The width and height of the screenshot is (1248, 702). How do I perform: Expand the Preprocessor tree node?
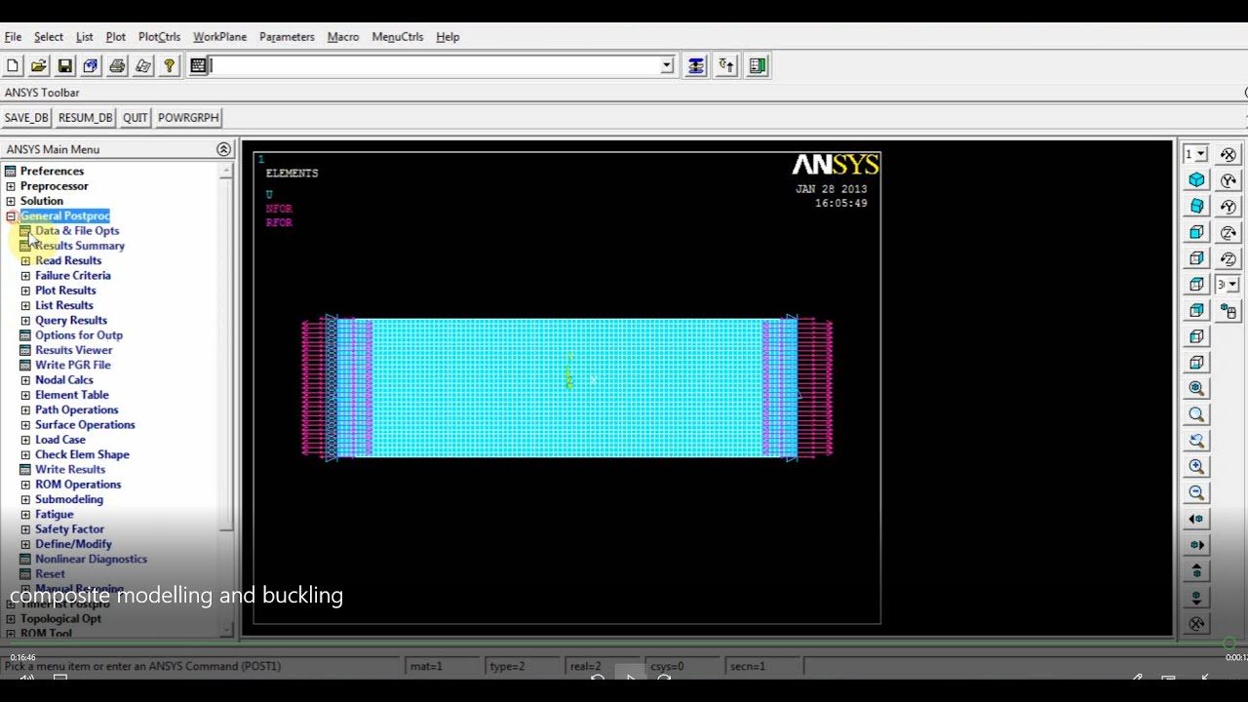[11, 186]
